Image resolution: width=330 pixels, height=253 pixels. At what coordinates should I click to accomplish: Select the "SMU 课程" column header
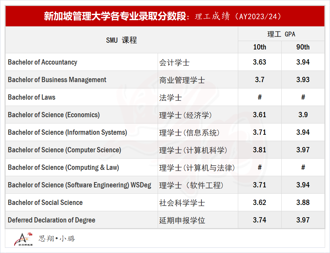point(122,40)
